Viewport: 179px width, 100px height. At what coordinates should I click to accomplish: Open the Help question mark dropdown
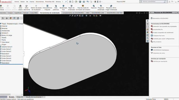click(174, 2)
